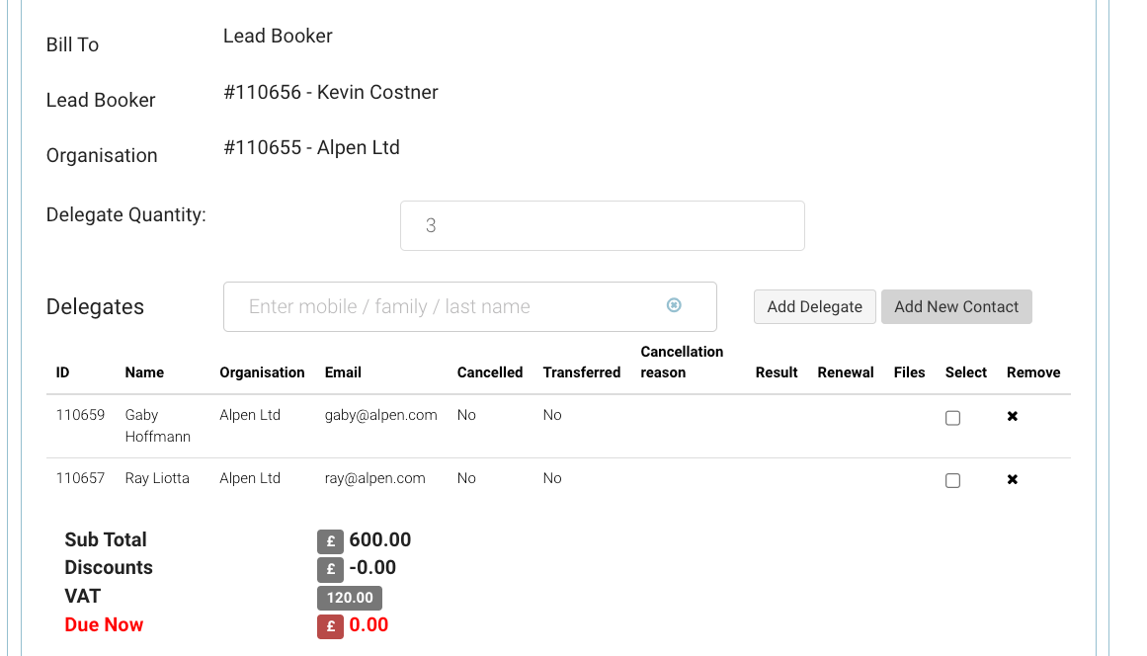Click email ray@alpen.com
The height and width of the screenshot is (656, 1147).
coord(374,478)
